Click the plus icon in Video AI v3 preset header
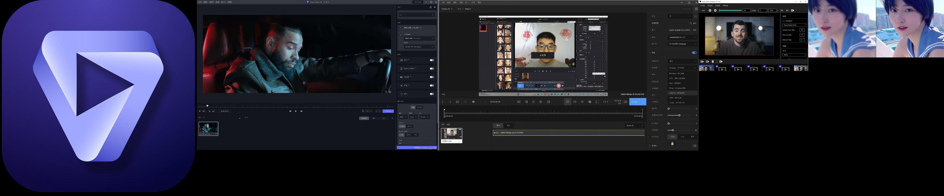This screenshot has height=196, width=944. coord(434,7)
